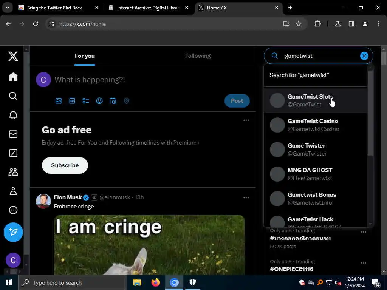Open Explore magnifier icon in sidebar
This screenshot has height=290, width=387.
[13, 96]
